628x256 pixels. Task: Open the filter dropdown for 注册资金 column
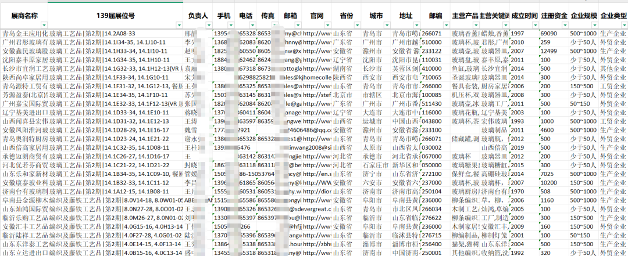[565, 25]
